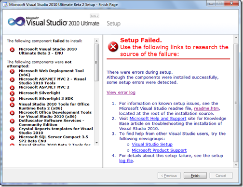Click the setup window title bar icon
This screenshot has height=187, width=243.
[x=5, y=5]
